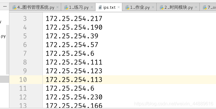Open the 1_作业.py tab
Viewport: 216px width, 109px height.
tap(139, 7)
